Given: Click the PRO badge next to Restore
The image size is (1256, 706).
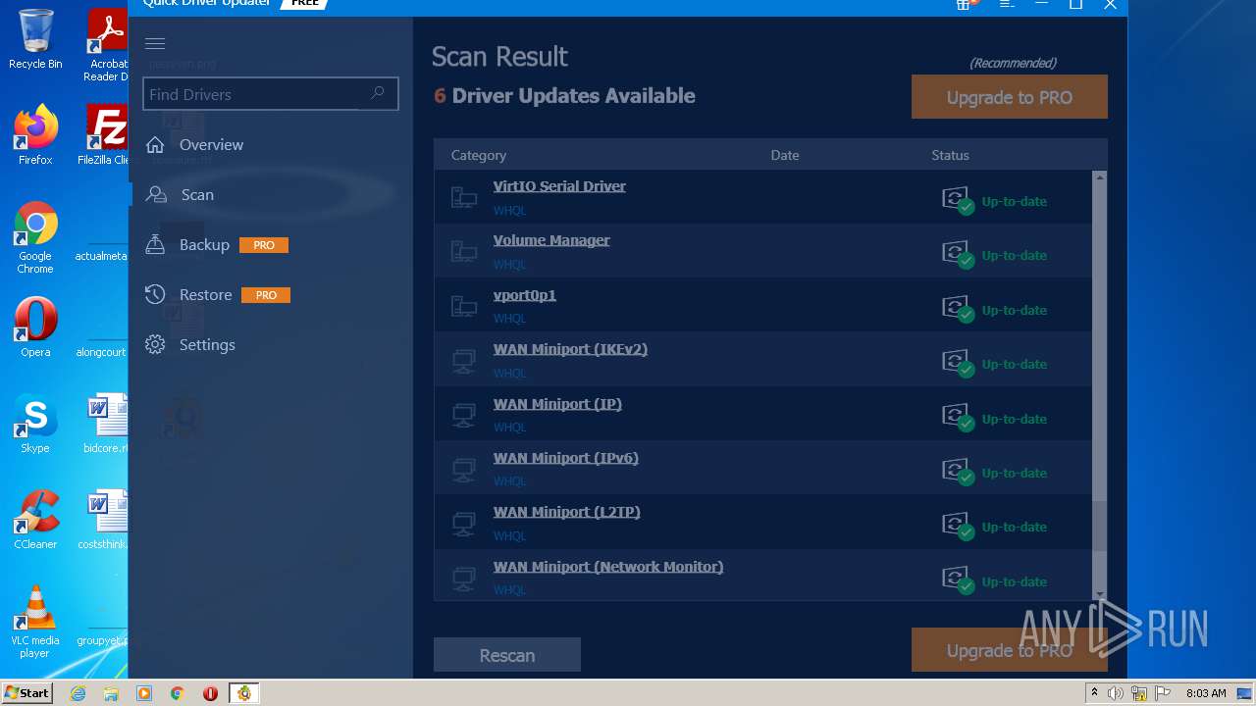Looking at the screenshot, I should 266,295.
